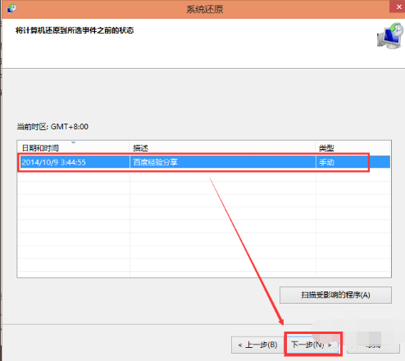Click divider between 描述 and 类型 headers
The width and height of the screenshot is (405, 361).
316,148
